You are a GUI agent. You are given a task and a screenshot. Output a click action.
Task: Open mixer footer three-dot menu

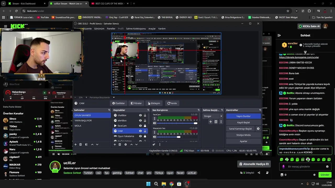point(160,144)
